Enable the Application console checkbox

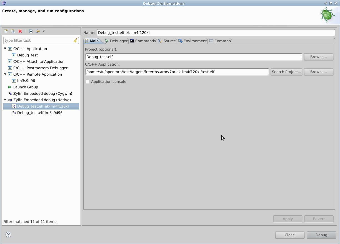(88, 81)
